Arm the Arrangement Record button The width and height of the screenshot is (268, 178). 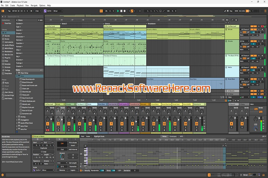(x=125, y=11)
